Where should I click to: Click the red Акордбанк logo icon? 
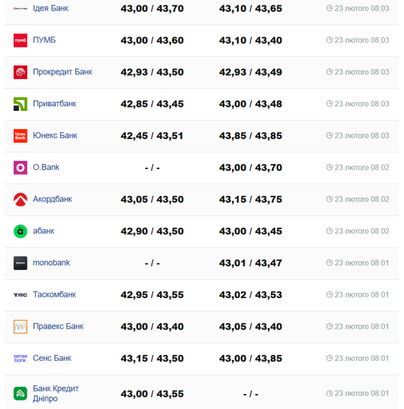(20, 200)
